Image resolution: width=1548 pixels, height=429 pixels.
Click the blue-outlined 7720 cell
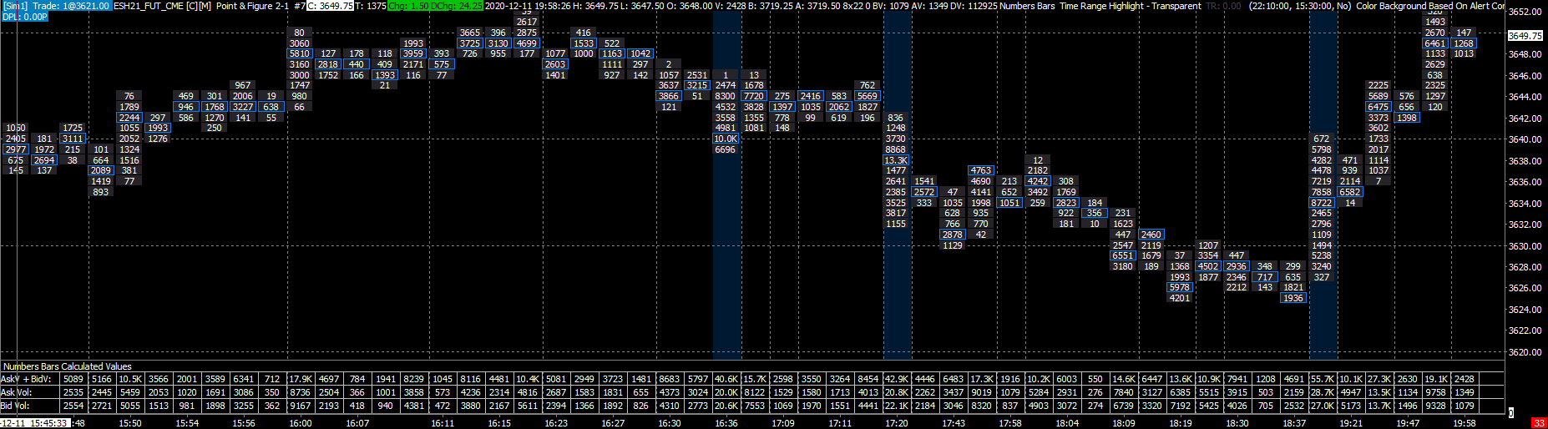point(754,97)
